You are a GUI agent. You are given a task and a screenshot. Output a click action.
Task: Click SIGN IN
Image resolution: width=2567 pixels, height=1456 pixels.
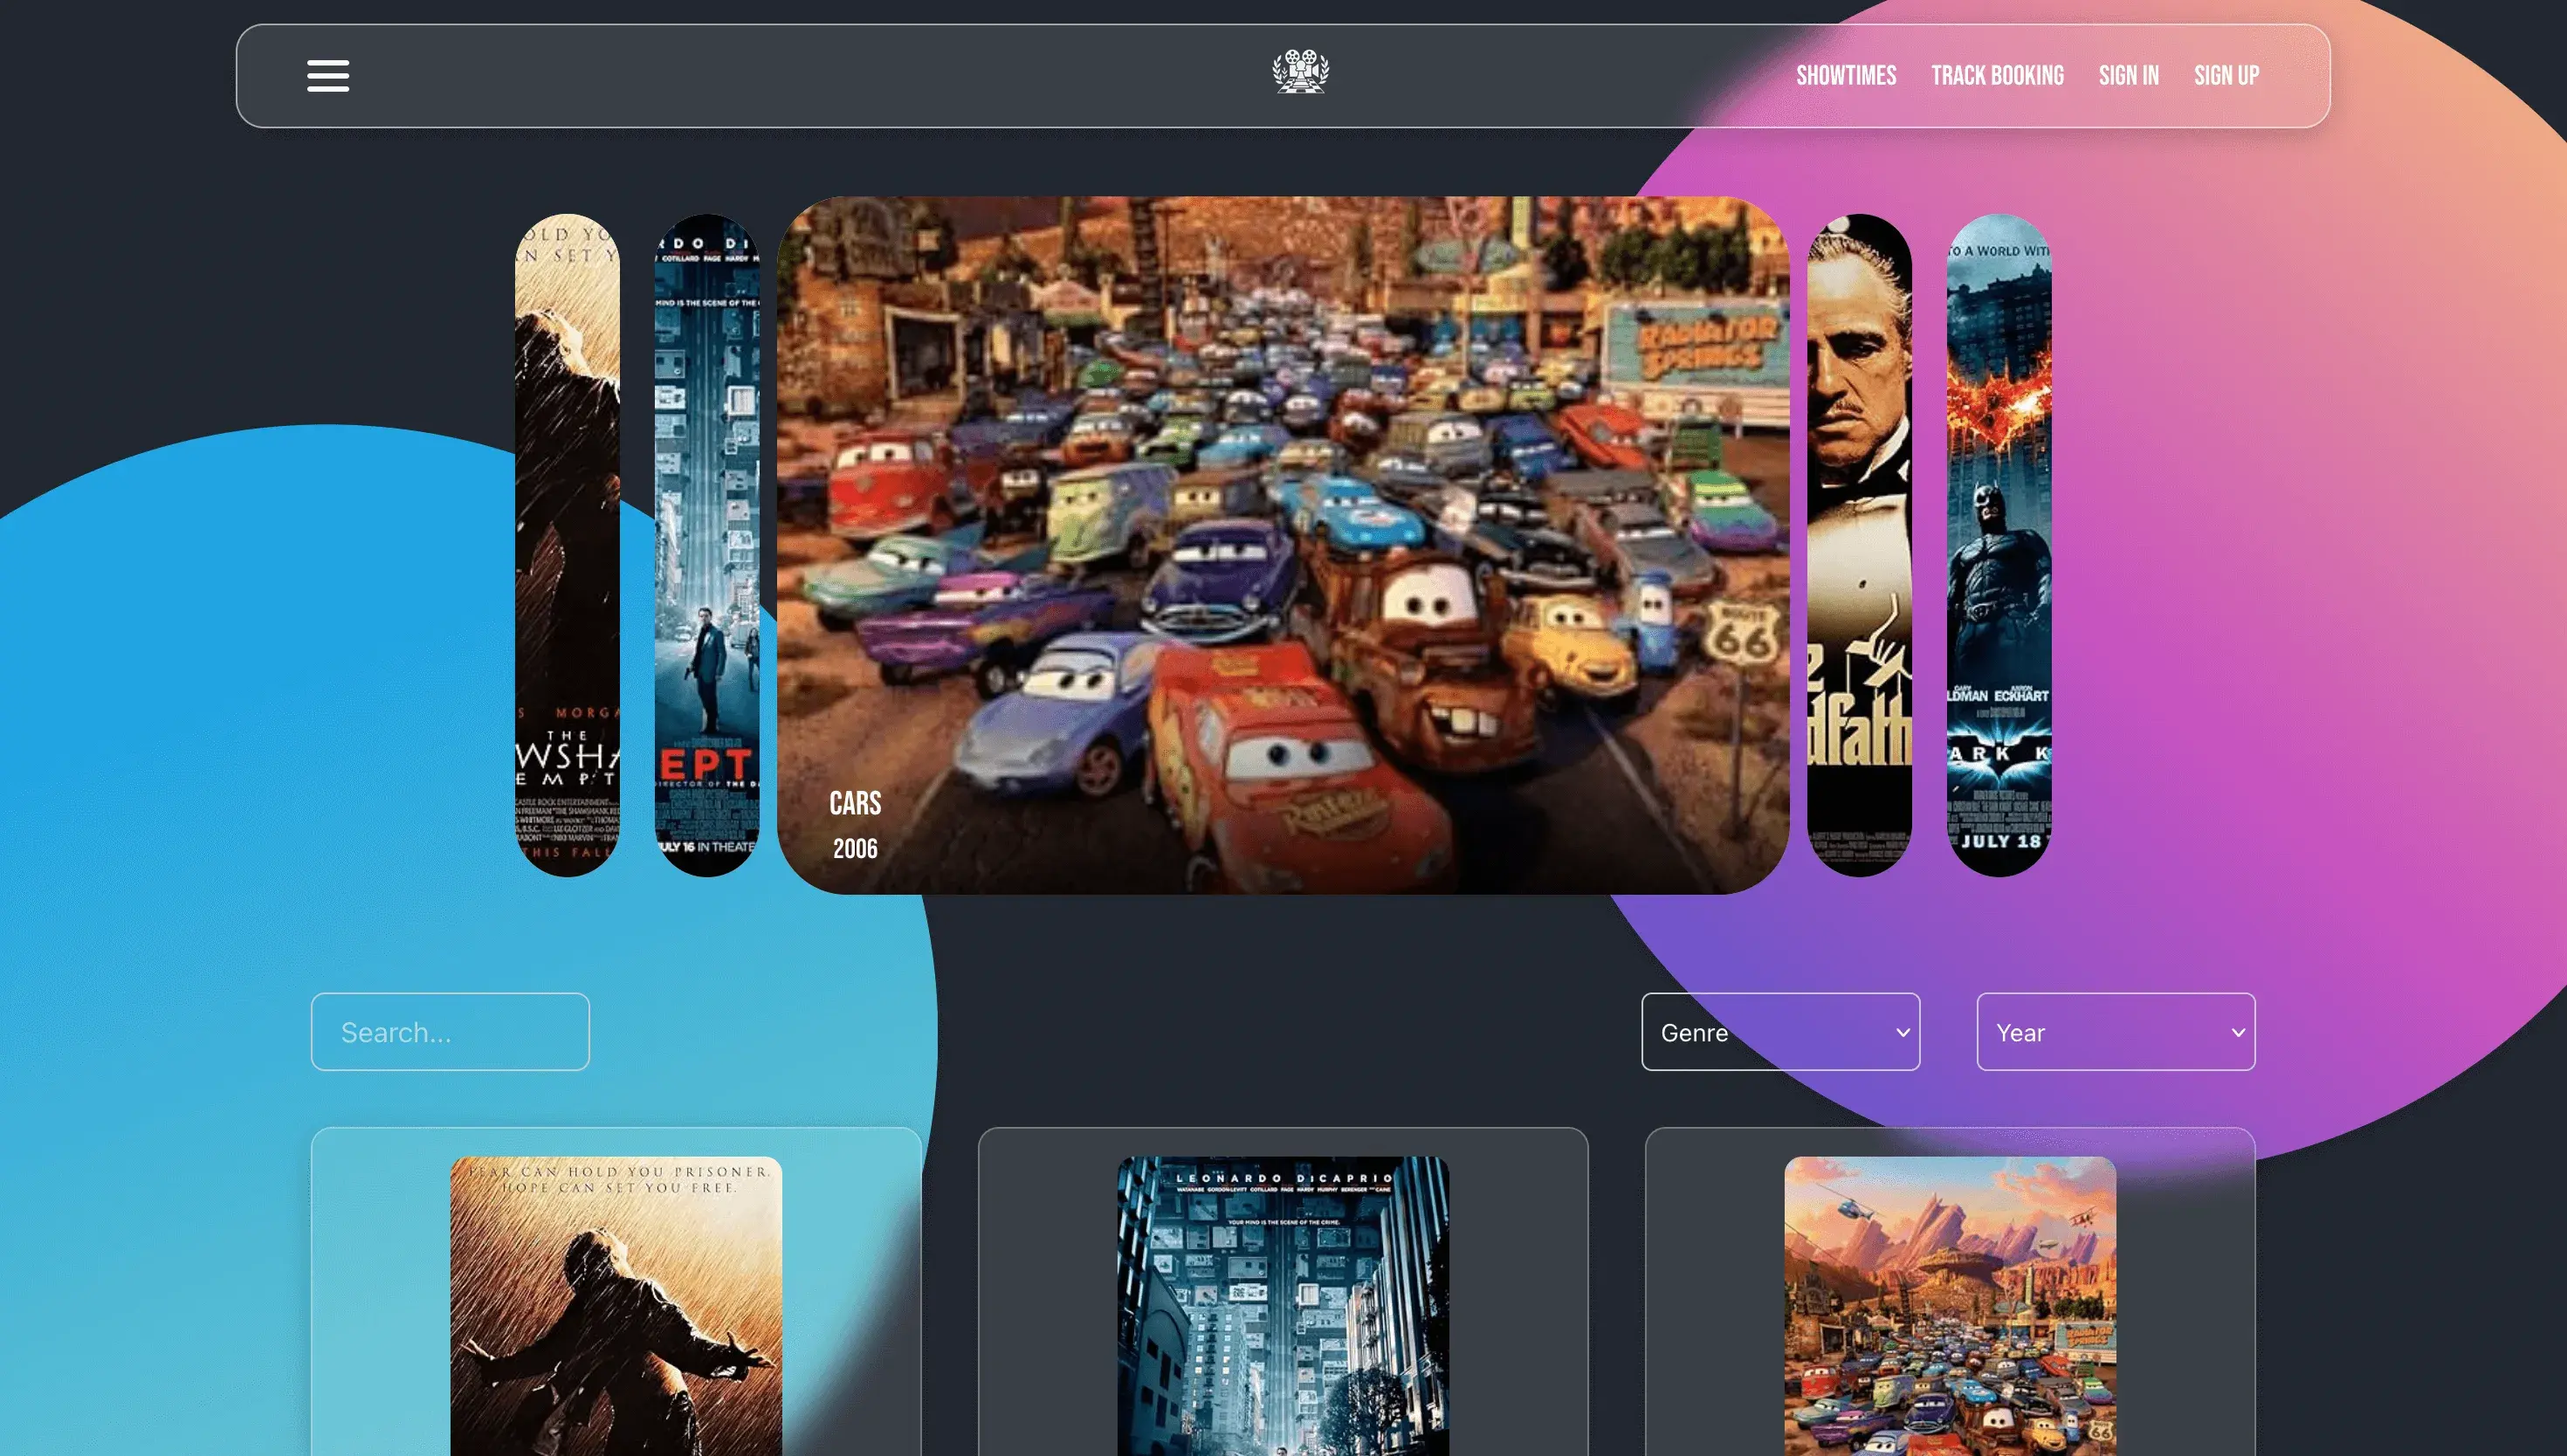(x=2128, y=75)
